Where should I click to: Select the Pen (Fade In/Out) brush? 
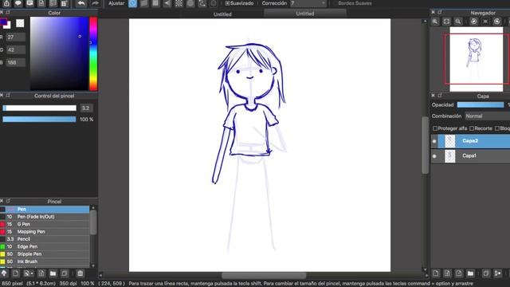45,217
